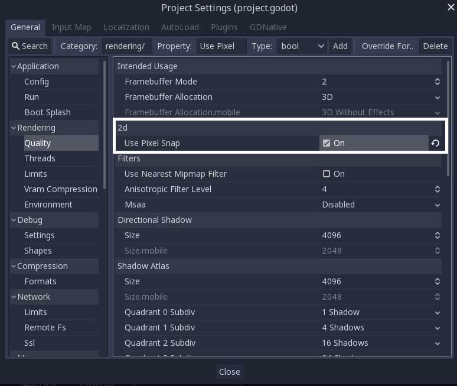
Task: Reset Use Pixel Snap with revert arrow
Action: pos(435,143)
